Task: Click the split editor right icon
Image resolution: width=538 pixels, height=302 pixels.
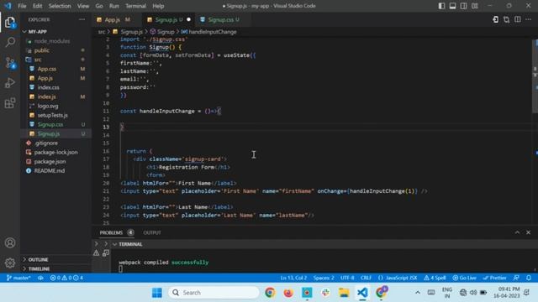Action: coord(518,19)
